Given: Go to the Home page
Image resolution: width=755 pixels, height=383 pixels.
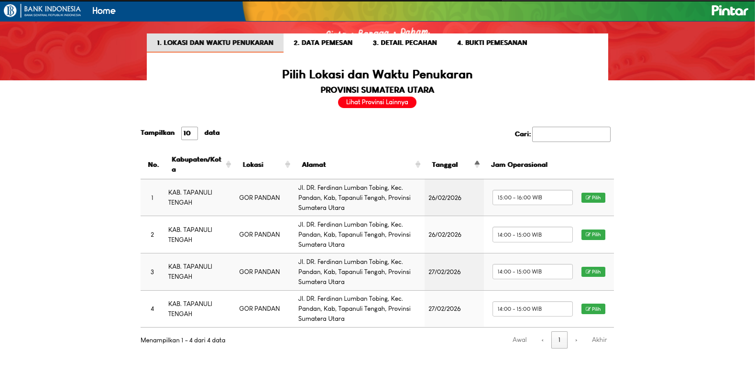Looking at the screenshot, I should [104, 11].
